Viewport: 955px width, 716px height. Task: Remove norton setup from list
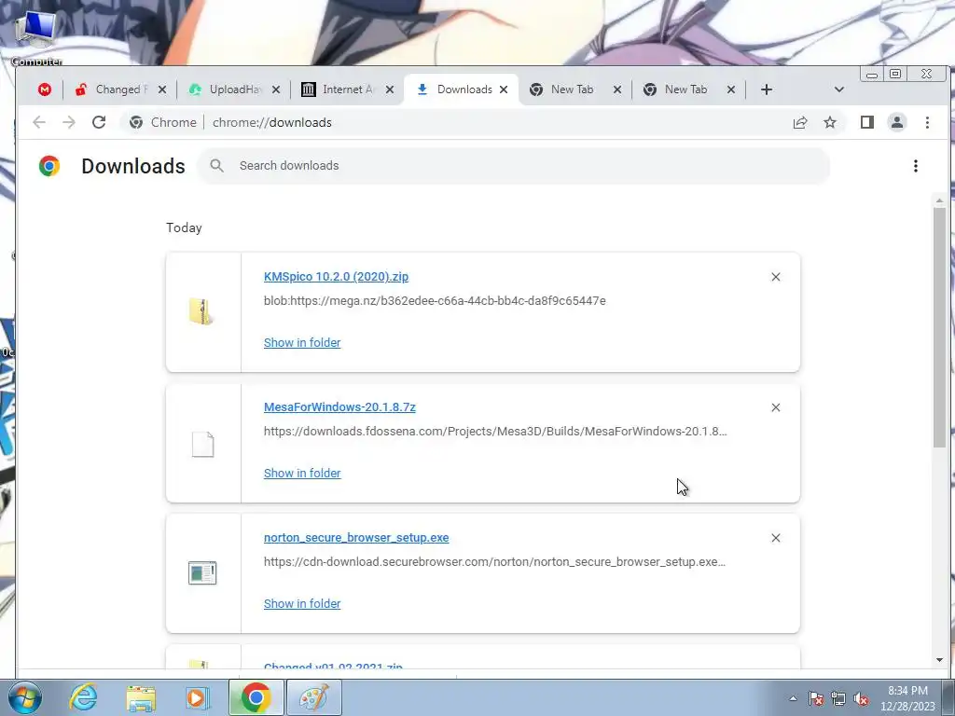point(775,538)
